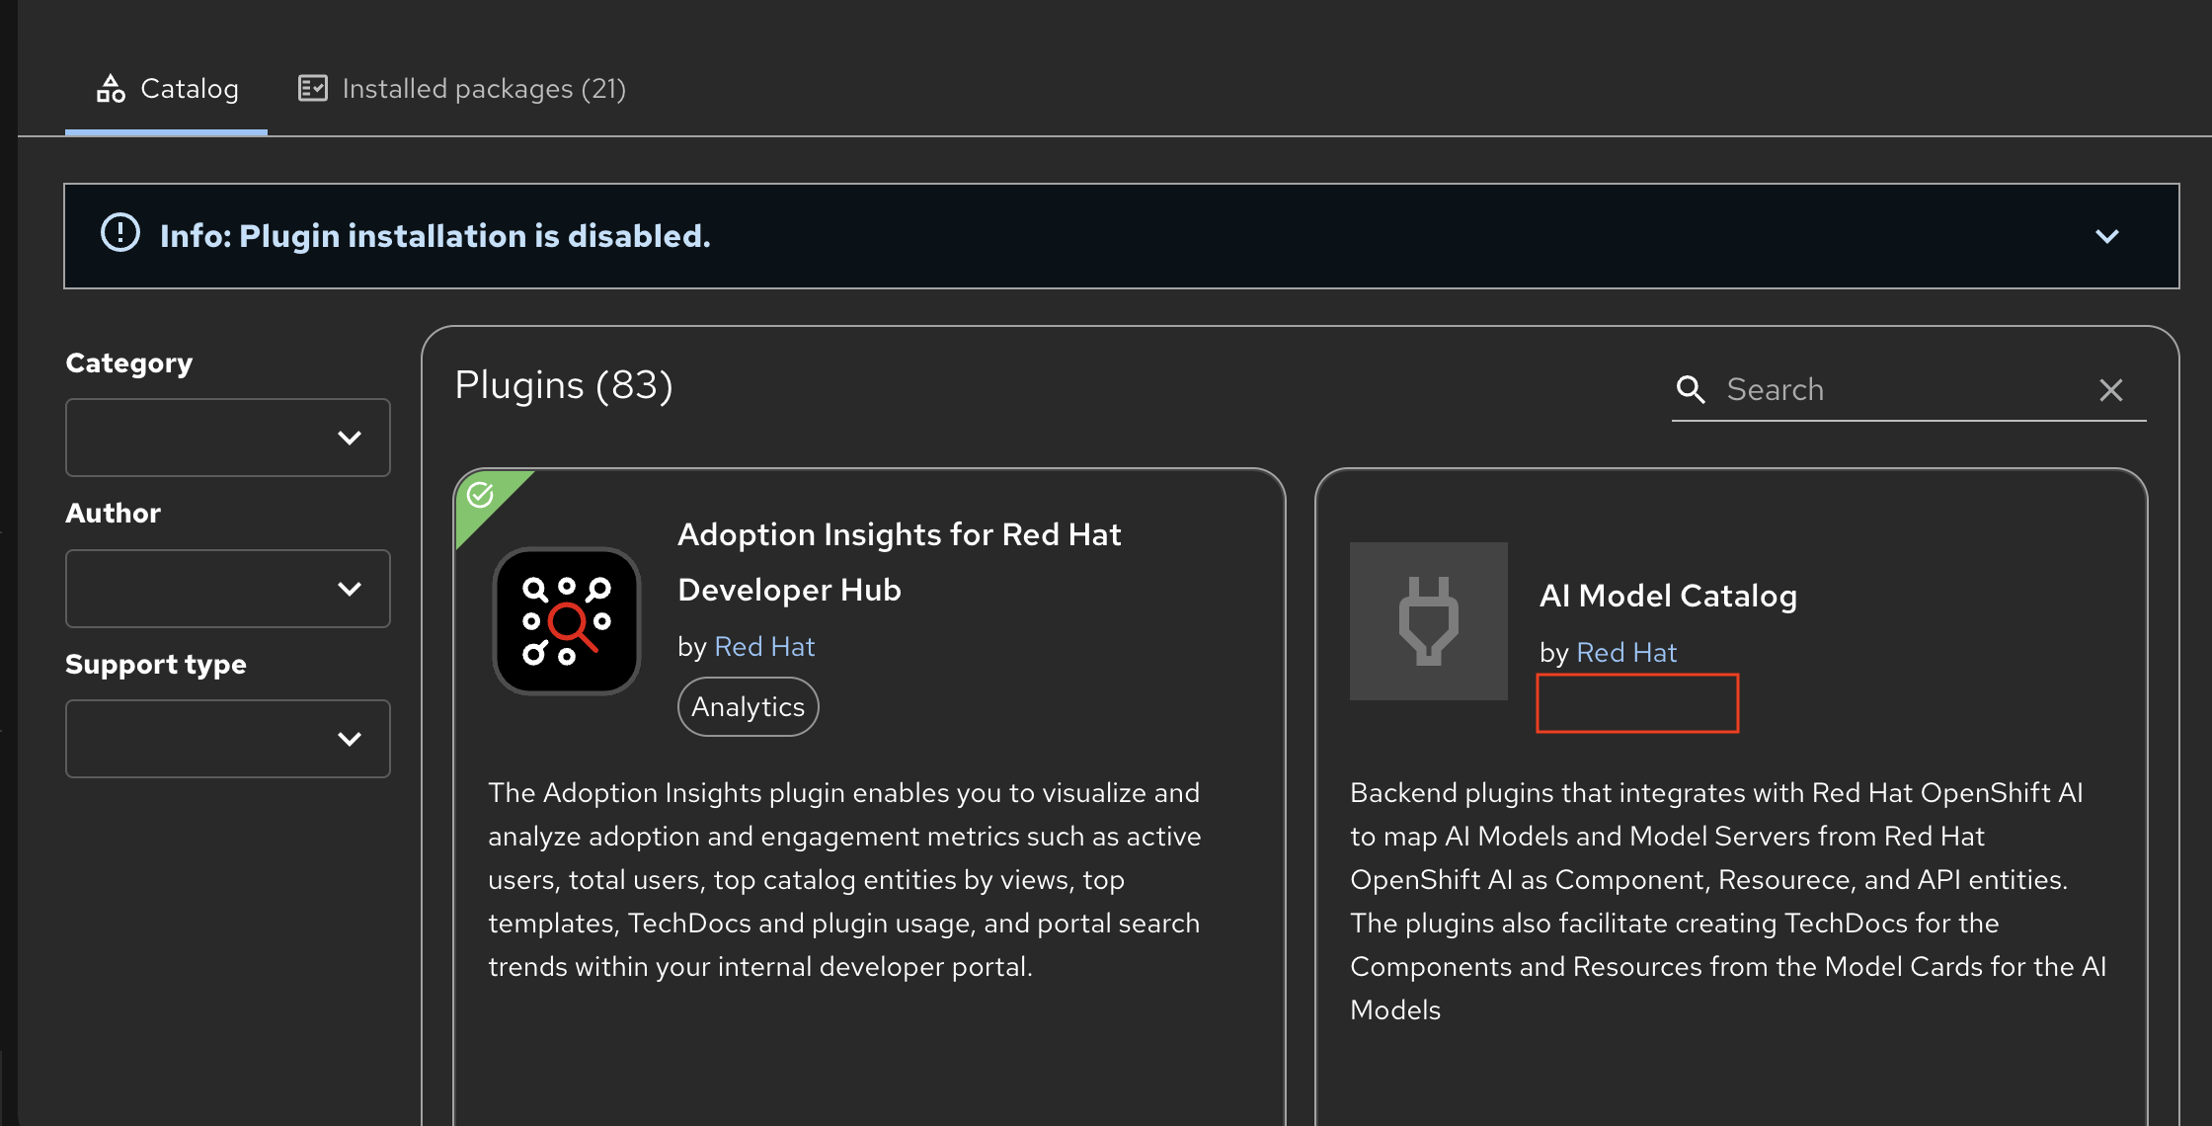This screenshot has width=2212, height=1126.
Task: Click the Installed packages list icon
Action: pos(313,89)
